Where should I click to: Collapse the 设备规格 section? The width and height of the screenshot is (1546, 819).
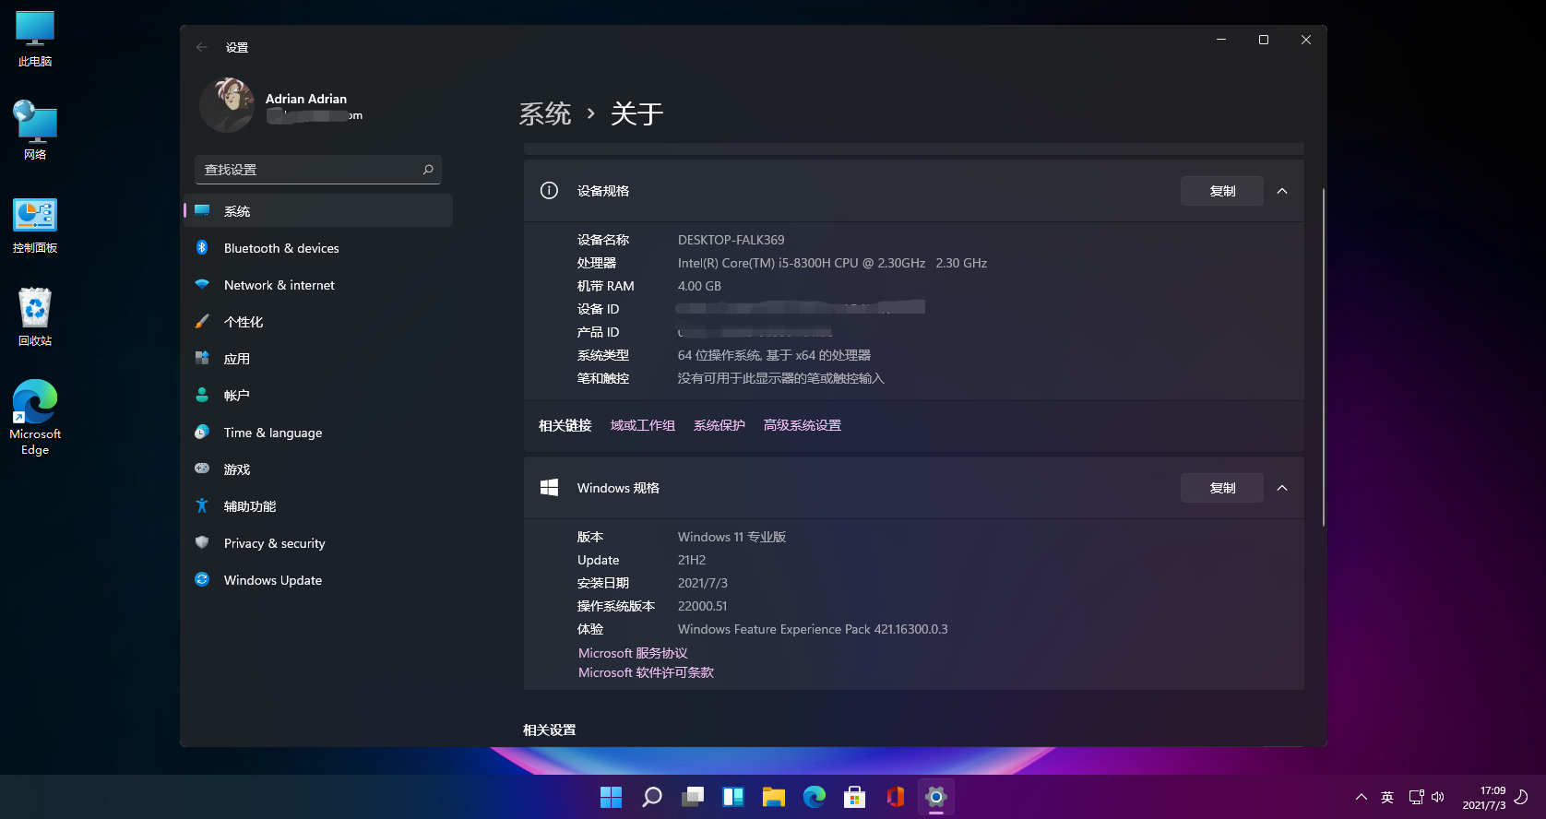point(1282,191)
